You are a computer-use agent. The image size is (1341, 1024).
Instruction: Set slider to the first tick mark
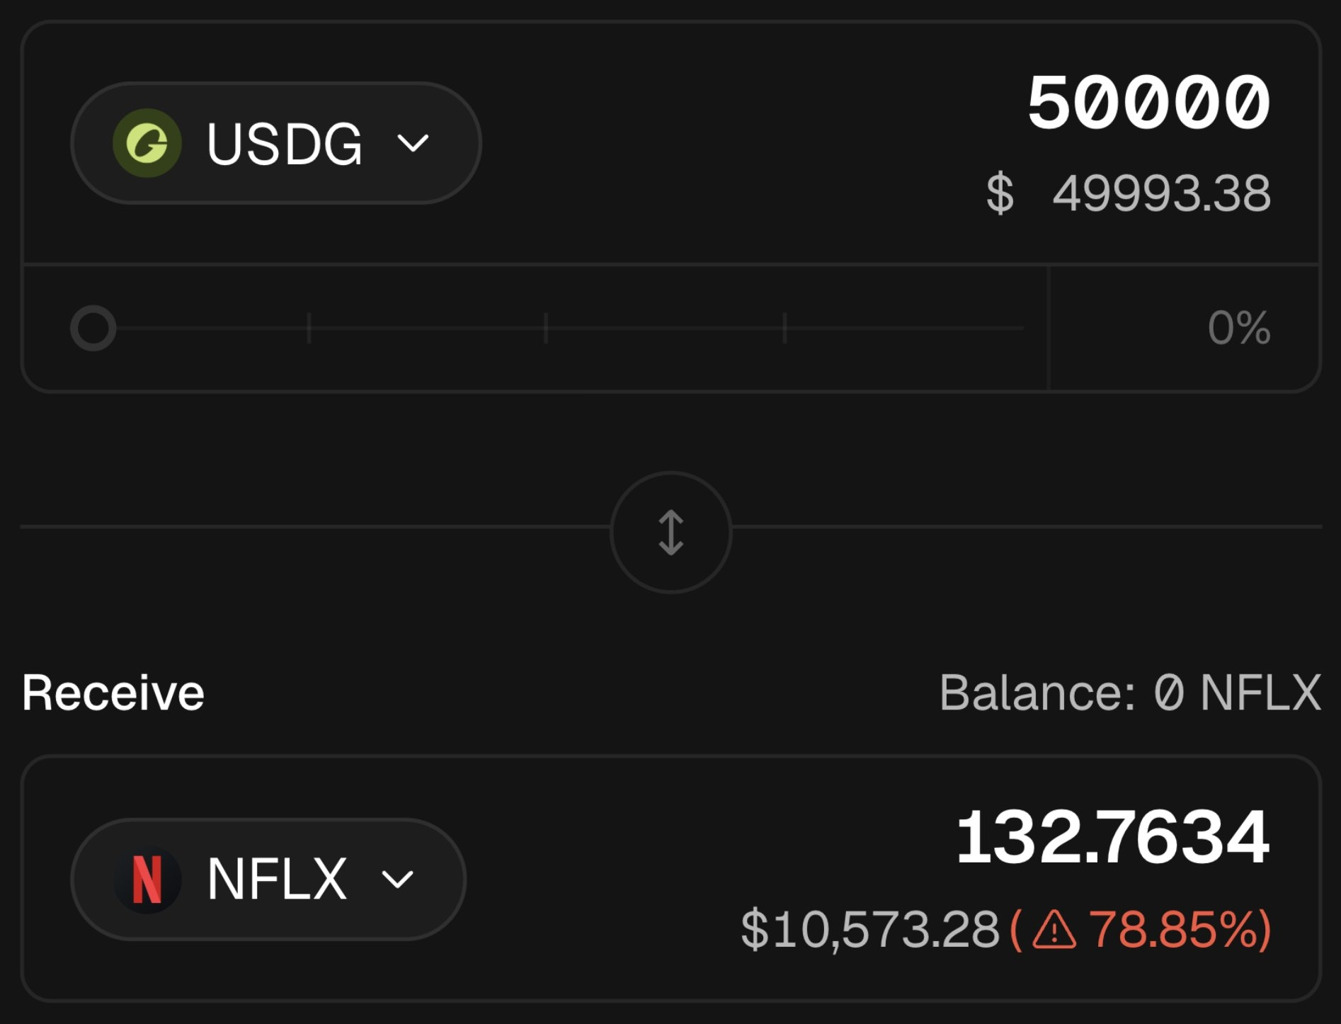point(309,328)
